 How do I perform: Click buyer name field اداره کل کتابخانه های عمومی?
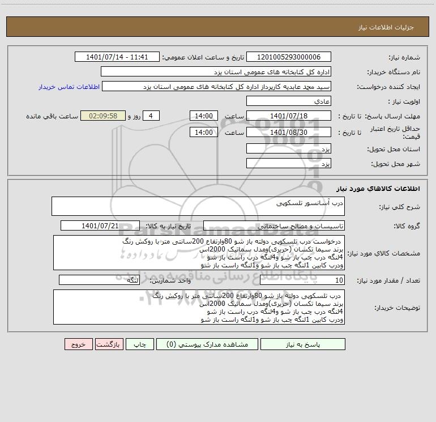pos(216,72)
